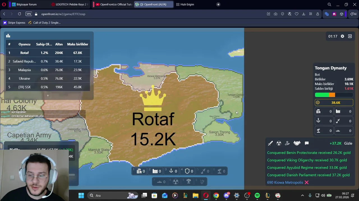Toggle the sword attack events filter
The image size is (359, 201).
[270, 143]
